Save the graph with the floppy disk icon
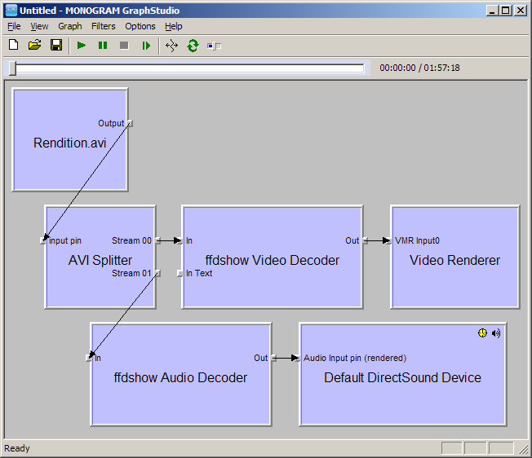Image resolution: width=532 pixels, height=458 pixels. point(56,45)
